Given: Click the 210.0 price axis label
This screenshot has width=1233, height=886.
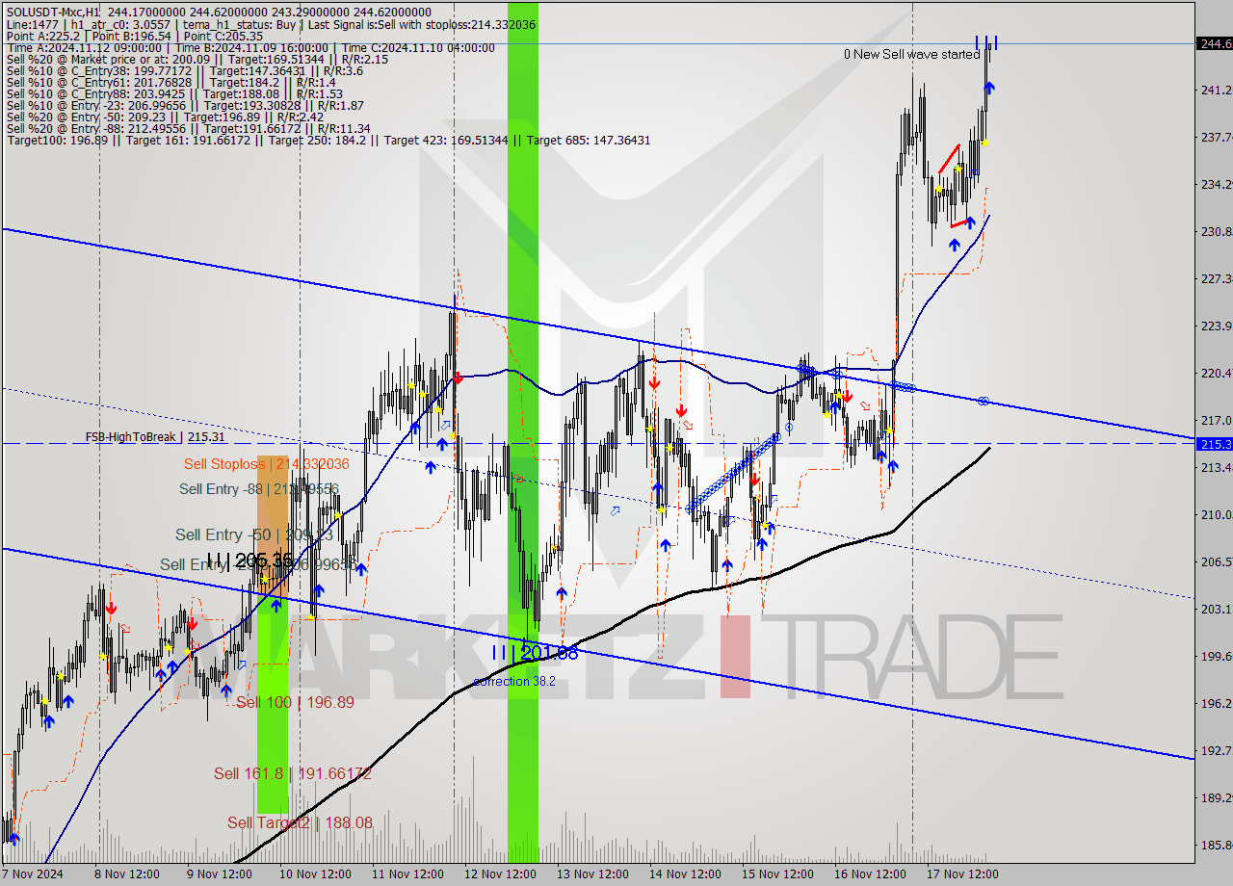Looking at the screenshot, I should point(1216,514).
